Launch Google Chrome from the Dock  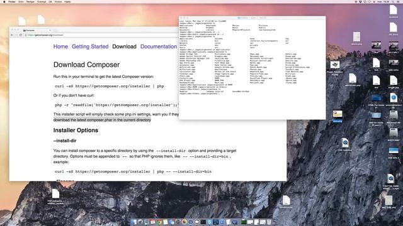click(x=159, y=222)
